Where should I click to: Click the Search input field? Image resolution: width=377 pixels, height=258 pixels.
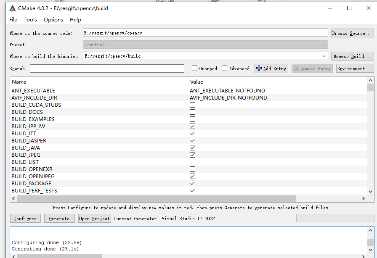point(107,68)
